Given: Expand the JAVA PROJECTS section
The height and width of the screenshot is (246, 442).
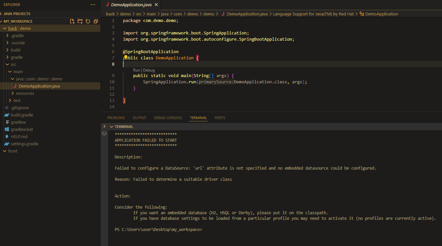Looking at the screenshot, I should pyautogui.click(x=17, y=14).
